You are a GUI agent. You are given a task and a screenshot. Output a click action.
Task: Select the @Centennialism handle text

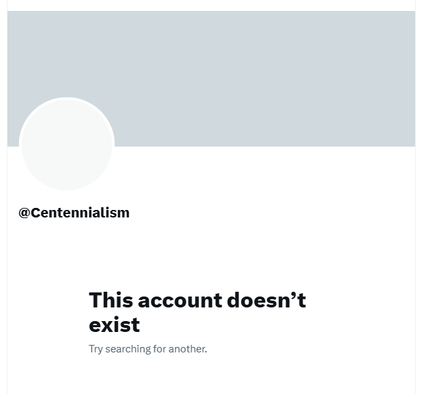pyautogui.click(x=74, y=213)
